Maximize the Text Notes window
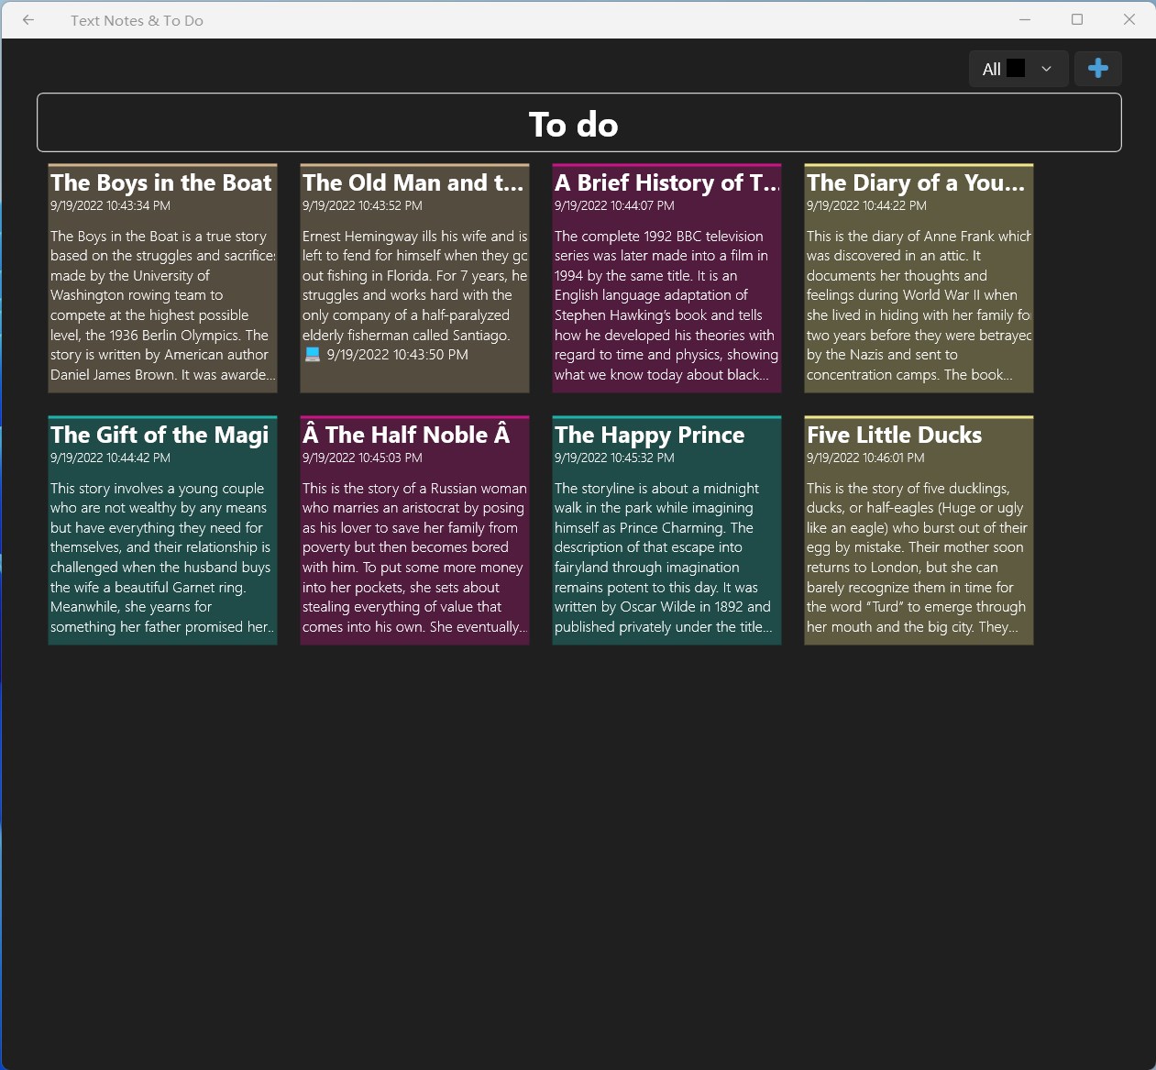The width and height of the screenshot is (1156, 1070). pos(1077,19)
